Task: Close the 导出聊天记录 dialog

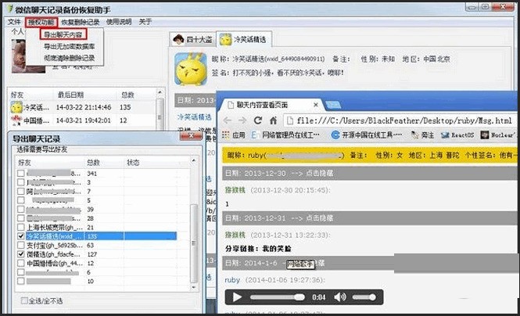Action: 192,135
